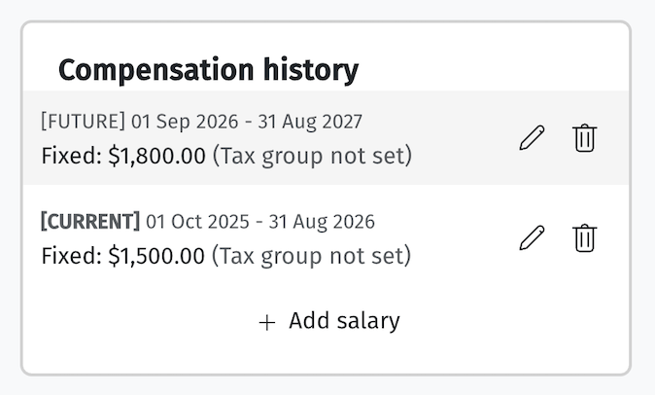
Task: Edit the future $1,800.00 salary entry
Action: [532, 137]
